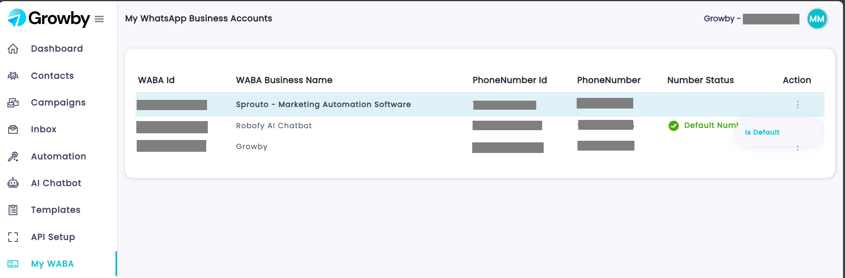Click the Inbox envelope icon
Screen dimensions: 845x278
(13, 129)
